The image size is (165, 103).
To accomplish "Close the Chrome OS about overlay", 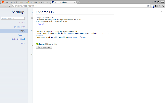I will pyautogui.click(x=161, y=11).
